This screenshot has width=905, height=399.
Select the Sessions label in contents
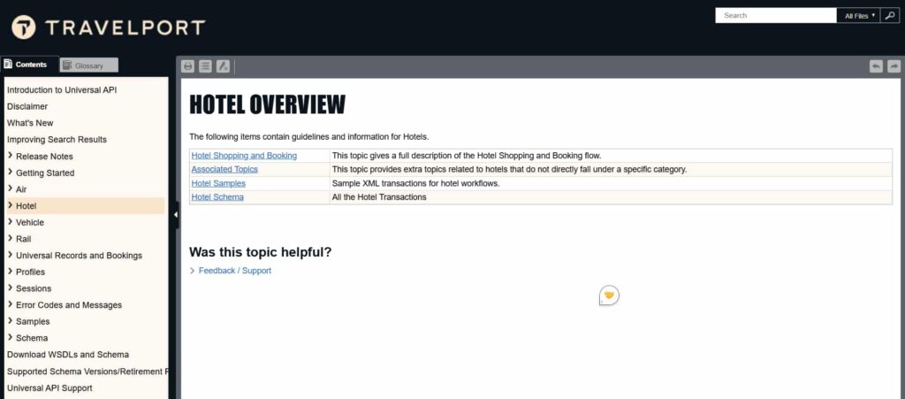(34, 288)
